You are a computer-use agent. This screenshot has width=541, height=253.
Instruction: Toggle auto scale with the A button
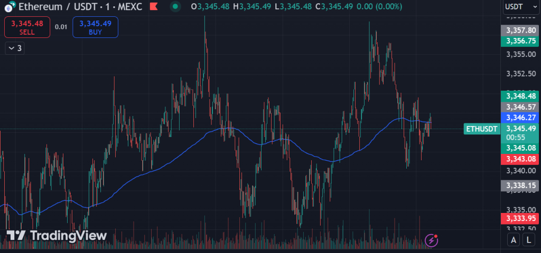(x=513, y=240)
